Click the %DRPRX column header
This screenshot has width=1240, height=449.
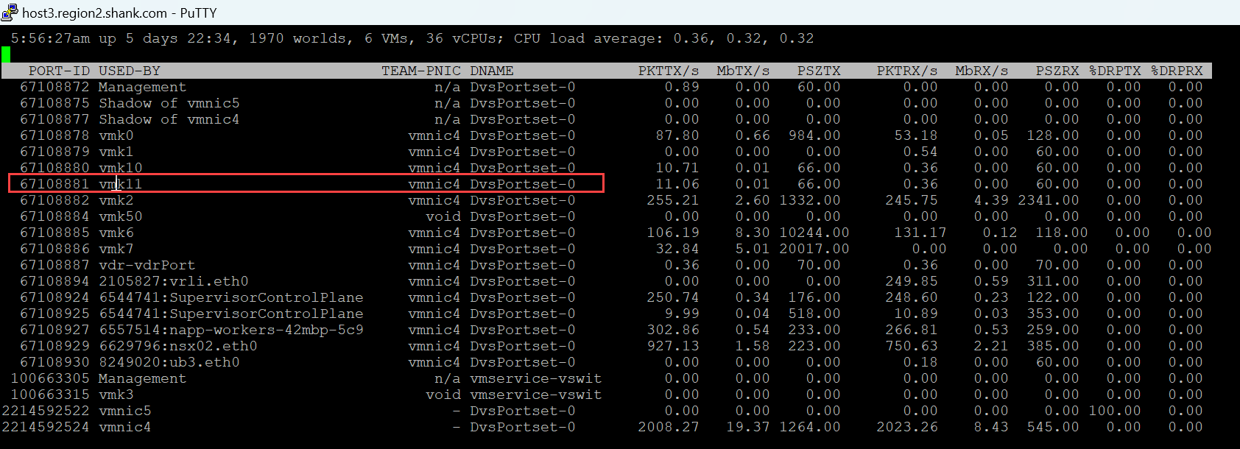(x=1177, y=71)
